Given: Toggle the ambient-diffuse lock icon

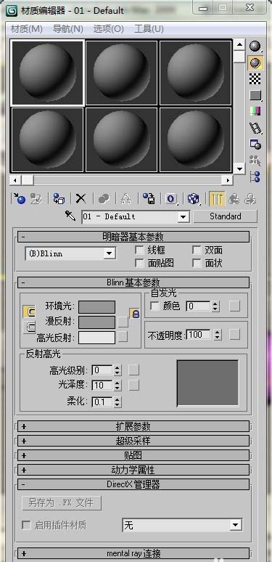Looking at the screenshot, I should 135,313.
